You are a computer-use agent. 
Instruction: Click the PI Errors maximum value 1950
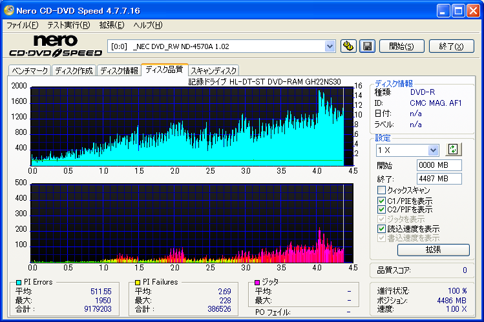pos(103,301)
